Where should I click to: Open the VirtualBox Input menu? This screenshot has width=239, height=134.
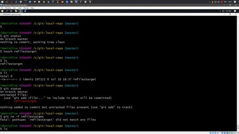[20, 8]
